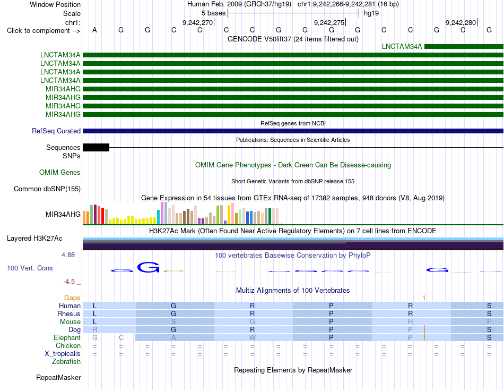
Task: Click amino acid S in Human row
Action: pyautogui.click(x=489, y=306)
